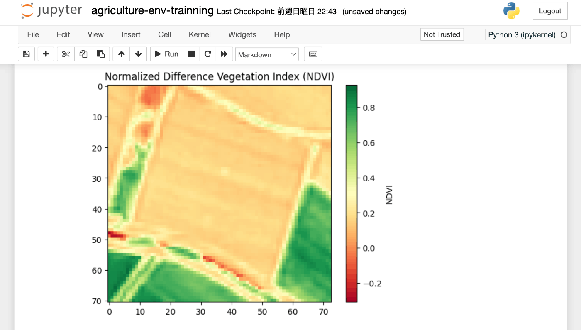This screenshot has width=581, height=330.
Task: Click the Not Trusted button
Action: pyautogui.click(x=442, y=34)
